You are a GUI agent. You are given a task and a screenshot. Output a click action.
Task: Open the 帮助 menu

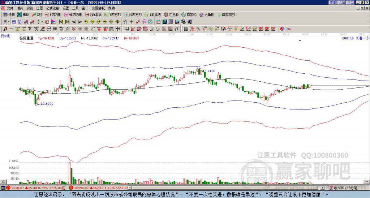111,8
